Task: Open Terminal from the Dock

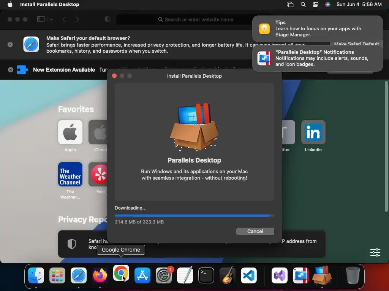Action: pyautogui.click(x=206, y=275)
